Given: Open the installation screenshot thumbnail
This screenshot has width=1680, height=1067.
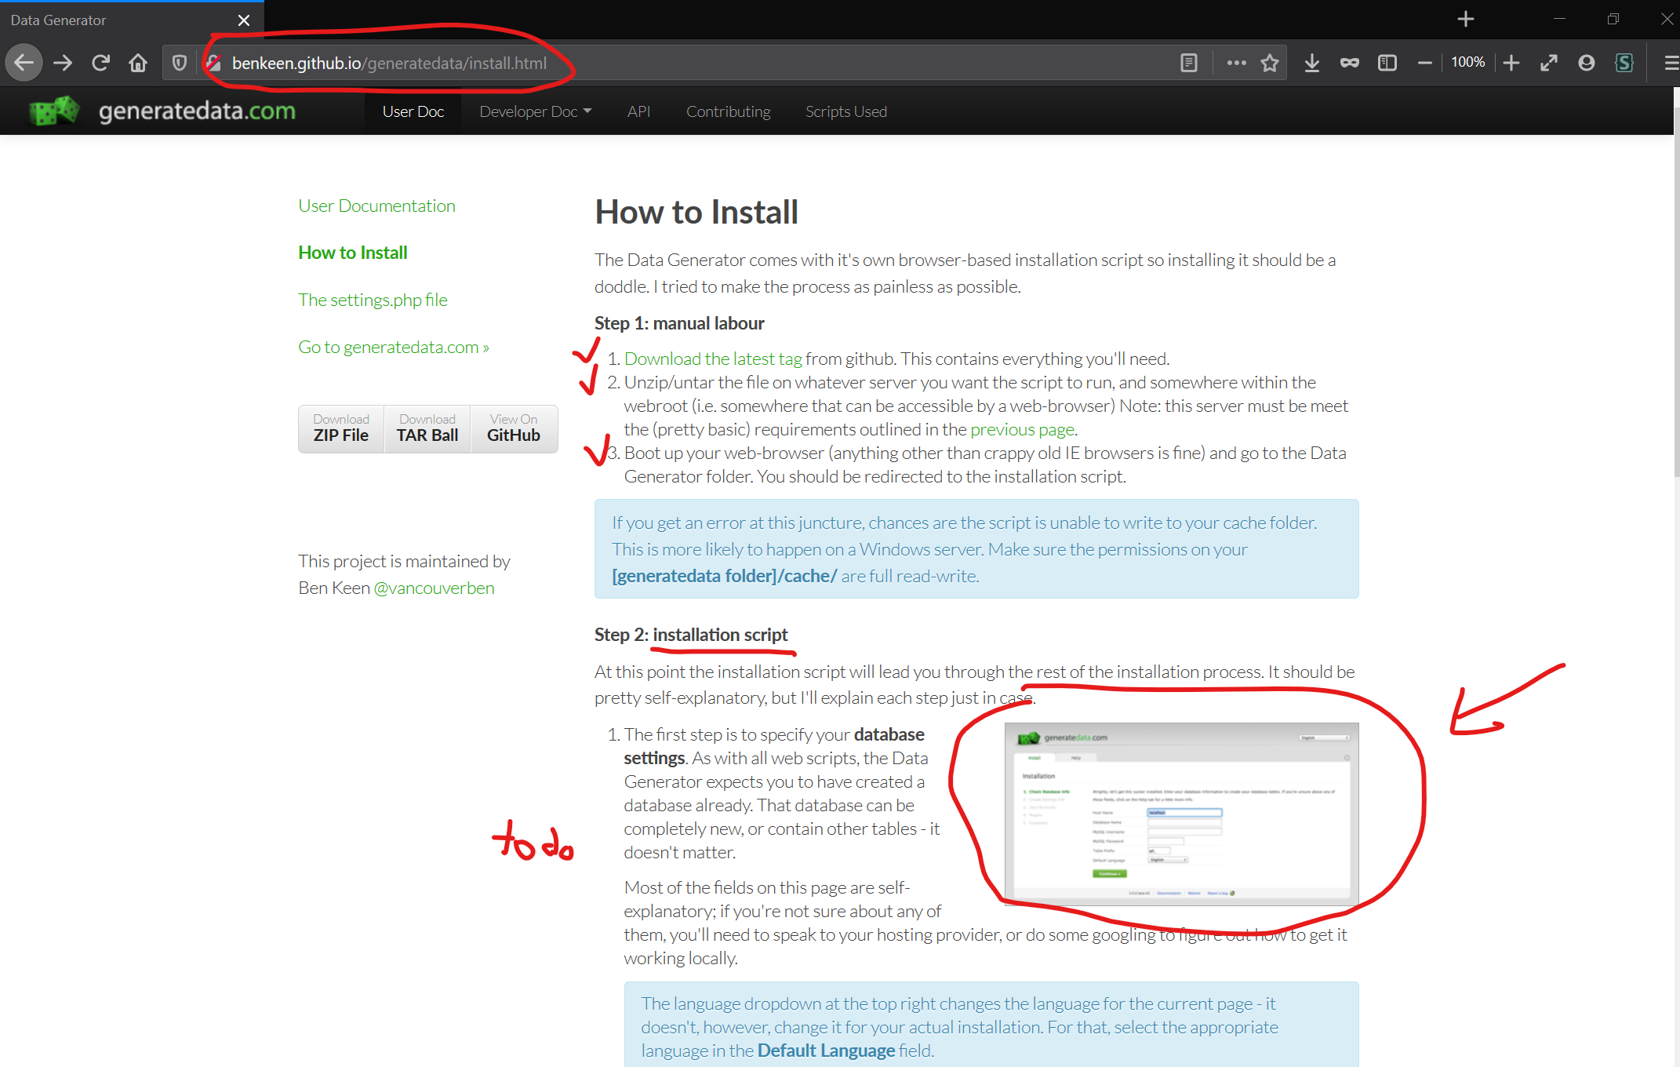Looking at the screenshot, I should (1181, 814).
